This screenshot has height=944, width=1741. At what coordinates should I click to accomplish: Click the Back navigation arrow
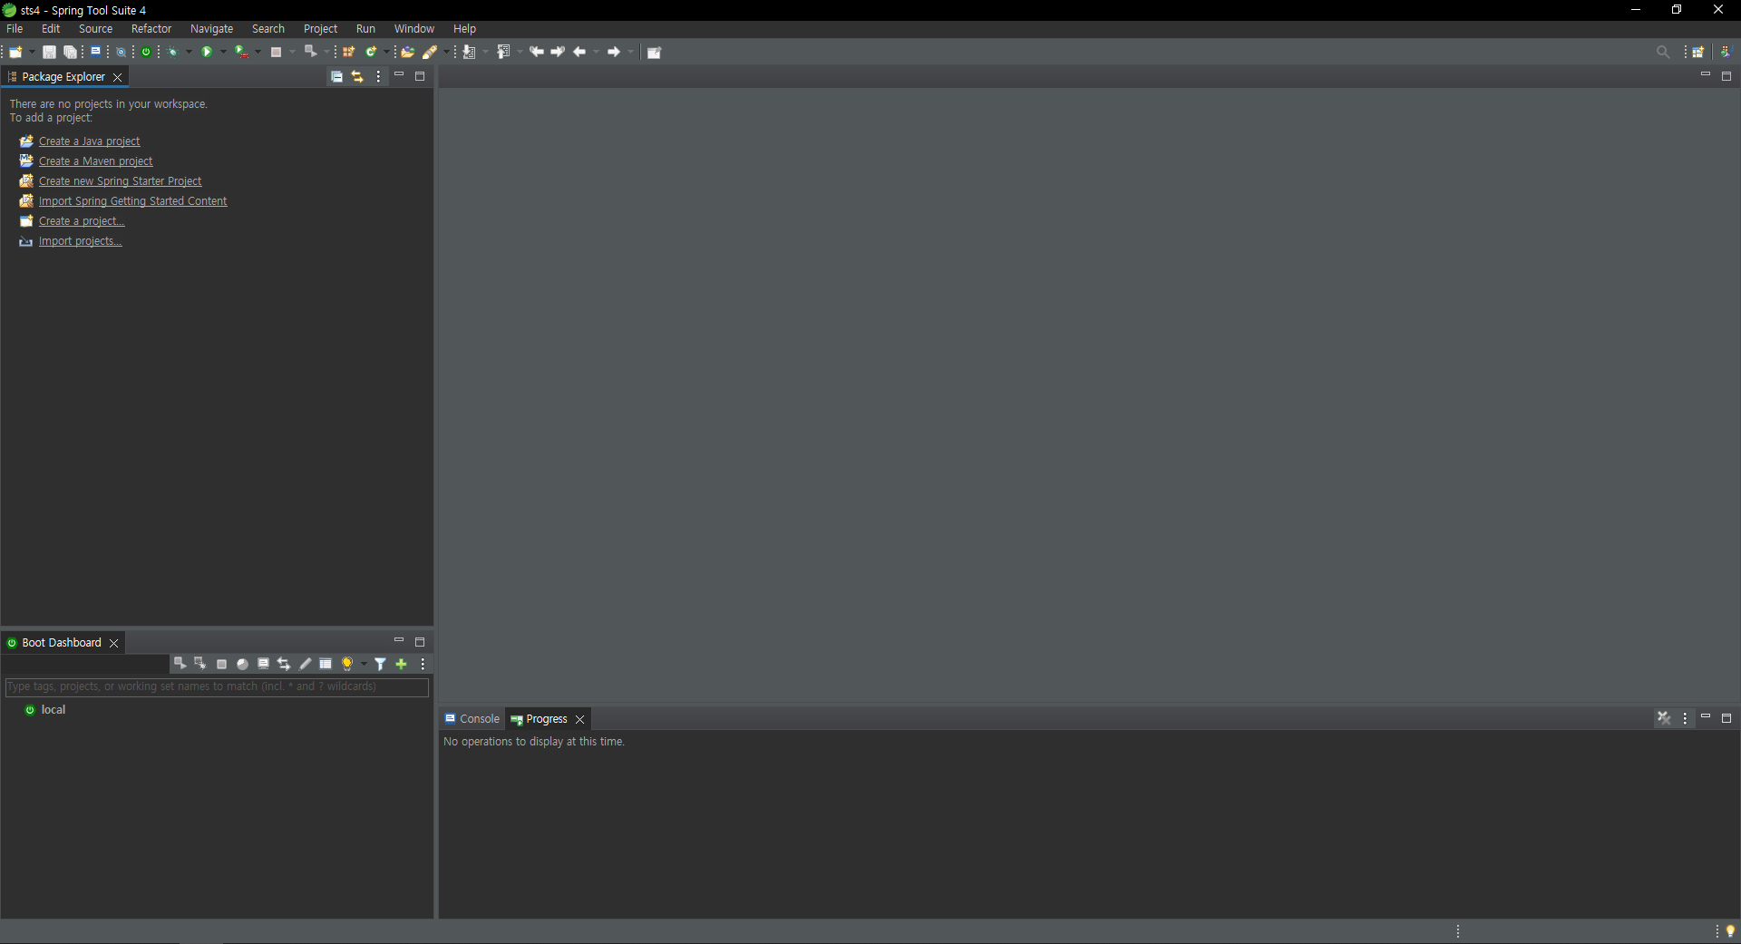[x=579, y=52]
